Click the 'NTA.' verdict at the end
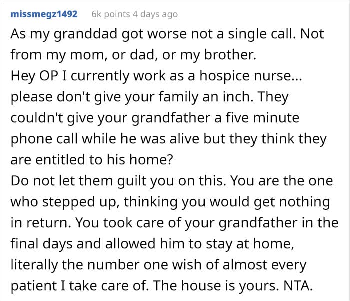Screen dimensions: 350x301 298,286
